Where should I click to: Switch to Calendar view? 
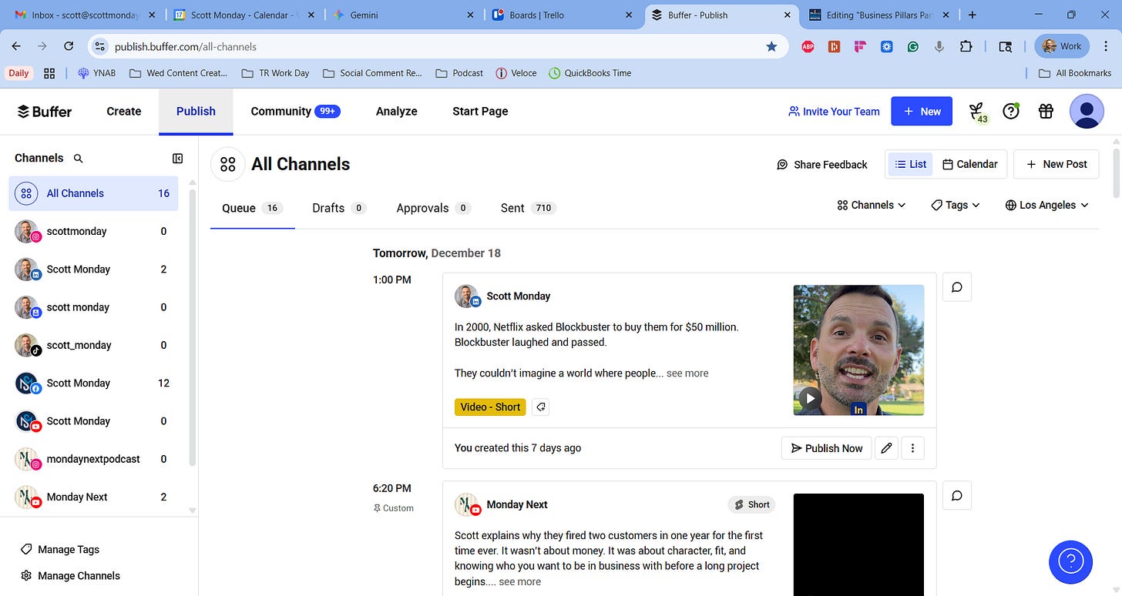(969, 164)
